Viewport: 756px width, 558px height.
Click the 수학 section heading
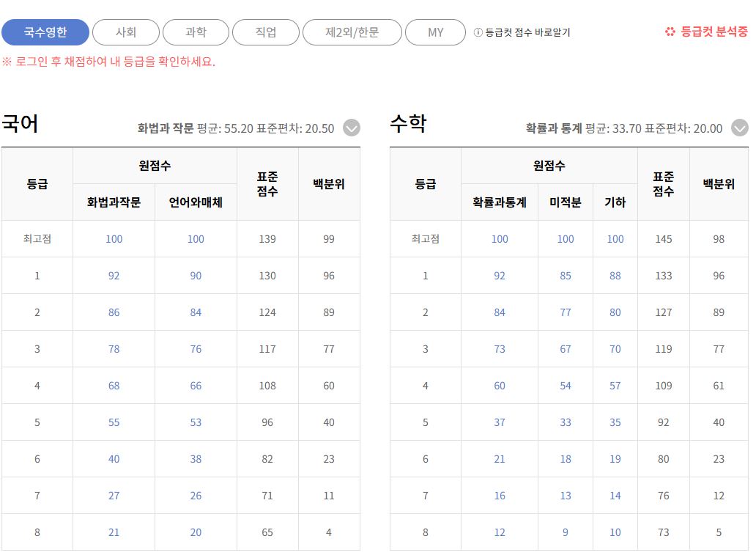[x=408, y=123]
